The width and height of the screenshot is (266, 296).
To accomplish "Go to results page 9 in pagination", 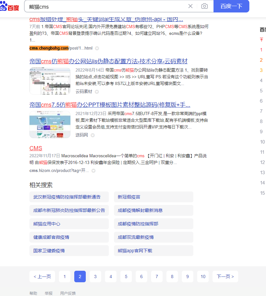I will 188,277.
